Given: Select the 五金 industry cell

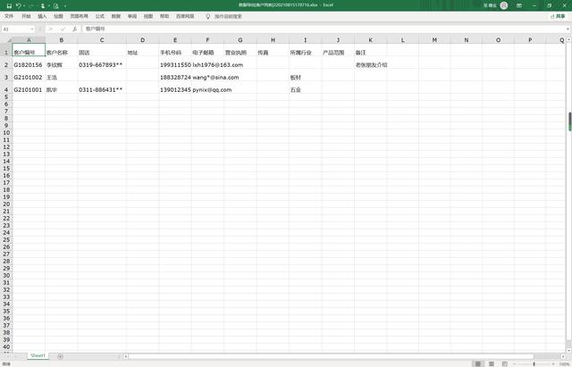Looking at the screenshot, I should point(306,89).
